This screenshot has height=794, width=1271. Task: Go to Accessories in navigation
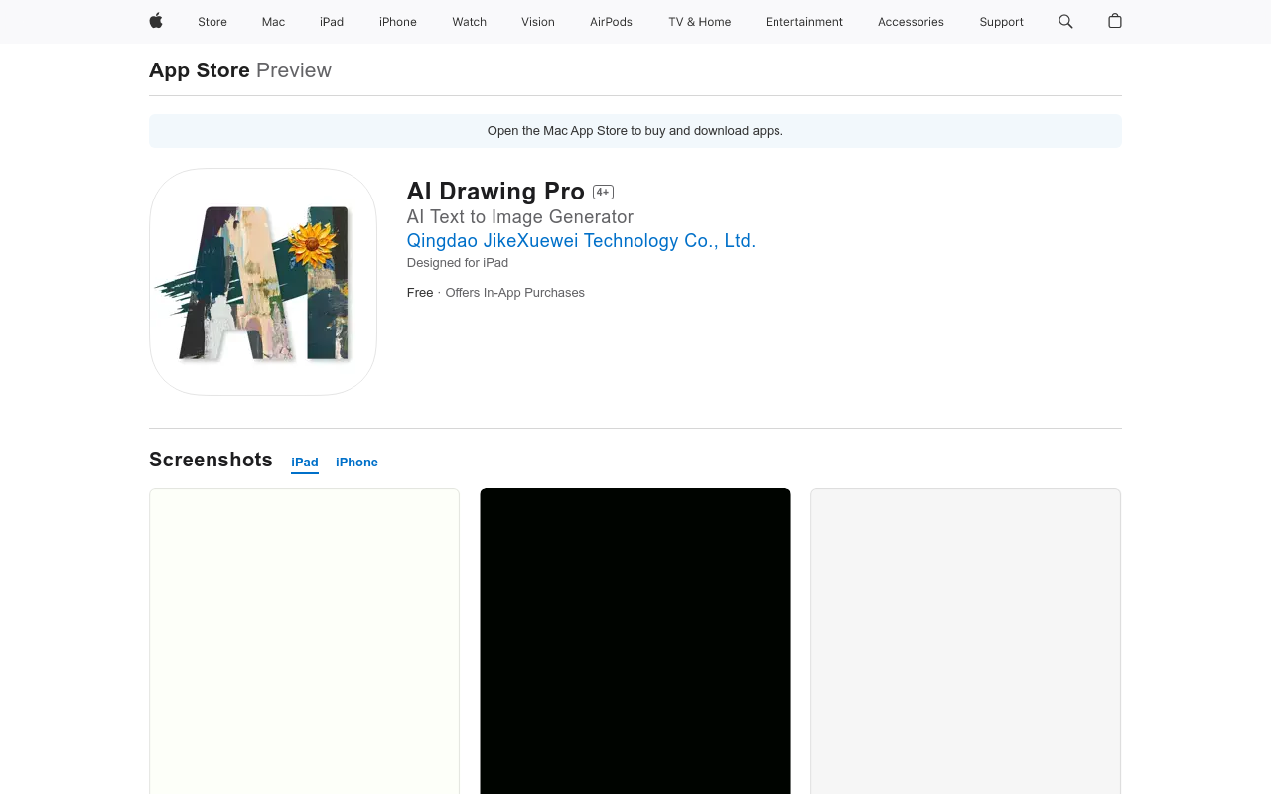pos(911,22)
